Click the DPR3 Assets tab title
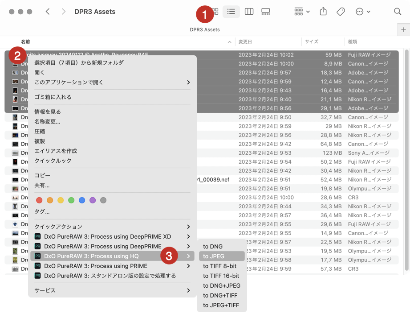The height and width of the screenshot is (314, 410). click(x=205, y=29)
